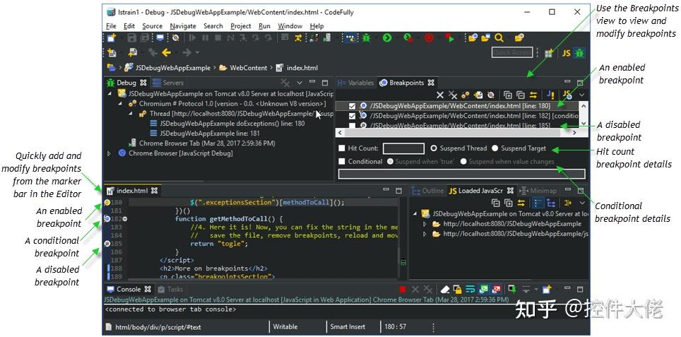Click the green Run launch icon

(387, 38)
